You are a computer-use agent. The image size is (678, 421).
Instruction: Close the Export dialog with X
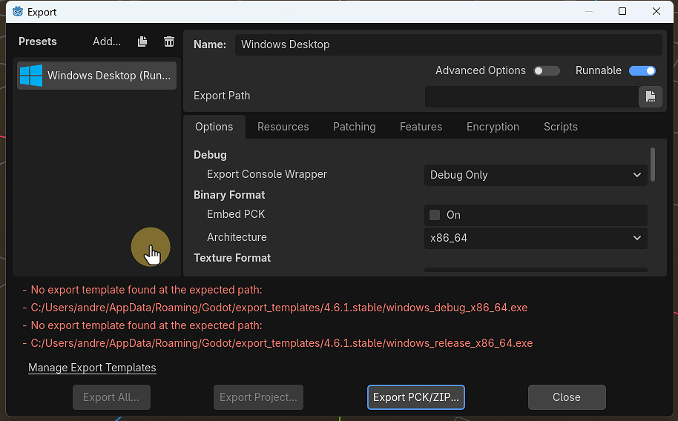pyautogui.click(x=656, y=11)
